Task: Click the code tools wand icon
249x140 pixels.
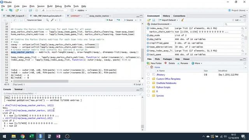Action: point(52,20)
